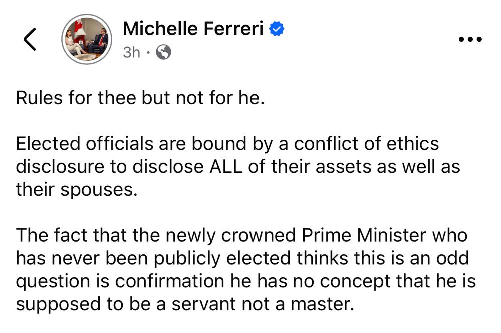Click the globe public privacy icon
This screenshot has height=333, width=501.
click(x=164, y=52)
